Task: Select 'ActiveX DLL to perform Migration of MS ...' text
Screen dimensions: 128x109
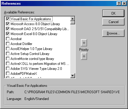Action: (x=40, y=64)
